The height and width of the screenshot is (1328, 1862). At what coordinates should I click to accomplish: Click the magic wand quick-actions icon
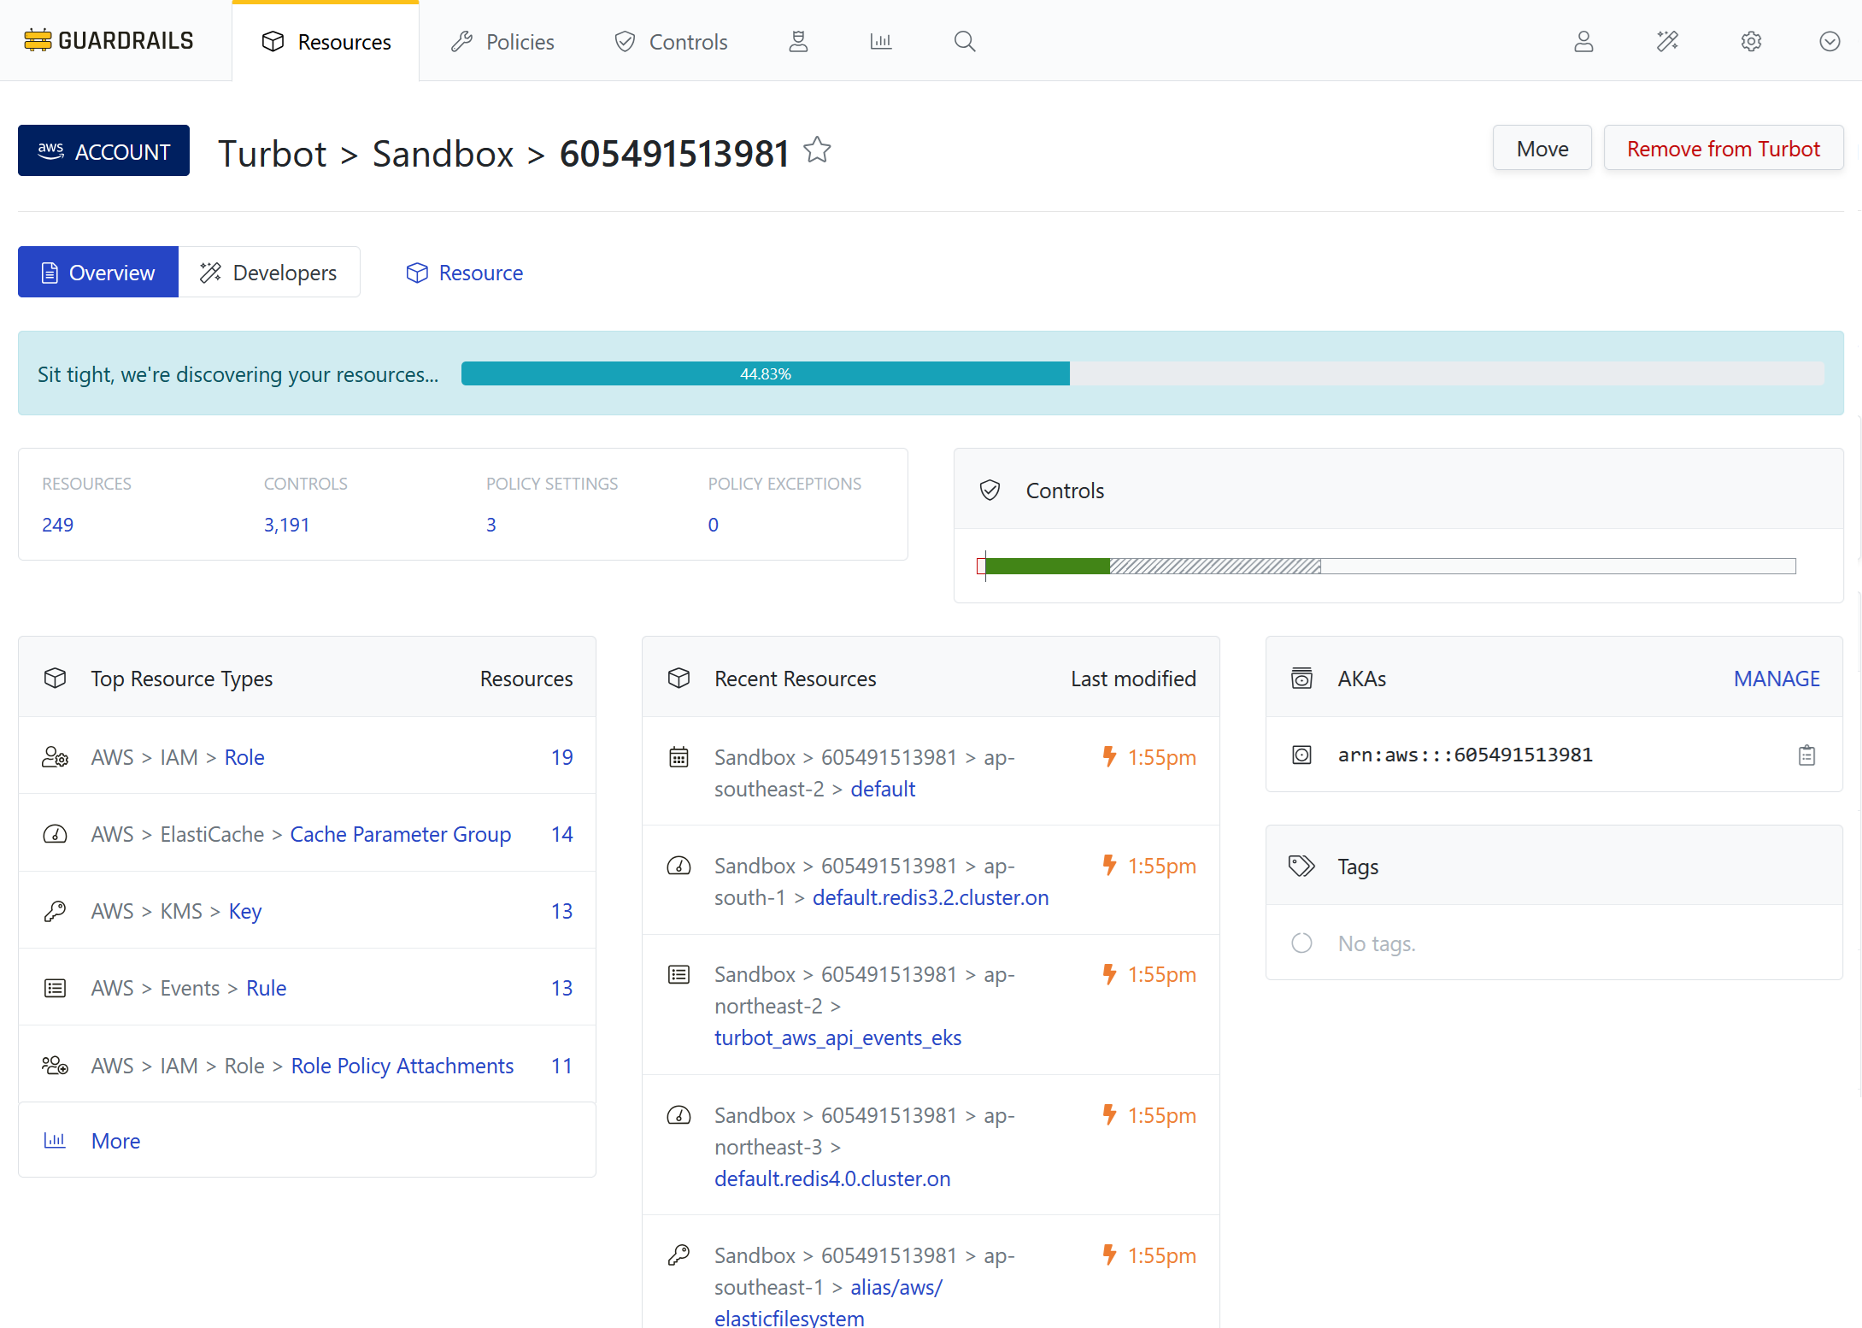(1667, 41)
